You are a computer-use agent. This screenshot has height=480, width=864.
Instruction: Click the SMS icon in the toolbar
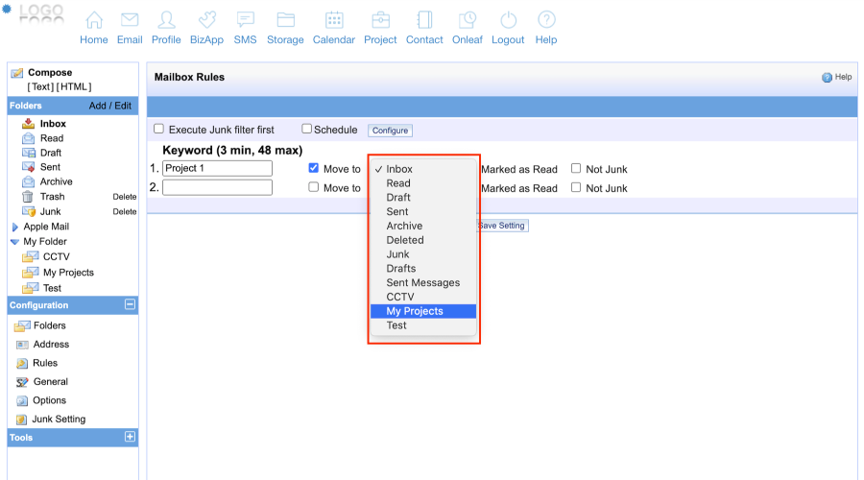click(245, 20)
